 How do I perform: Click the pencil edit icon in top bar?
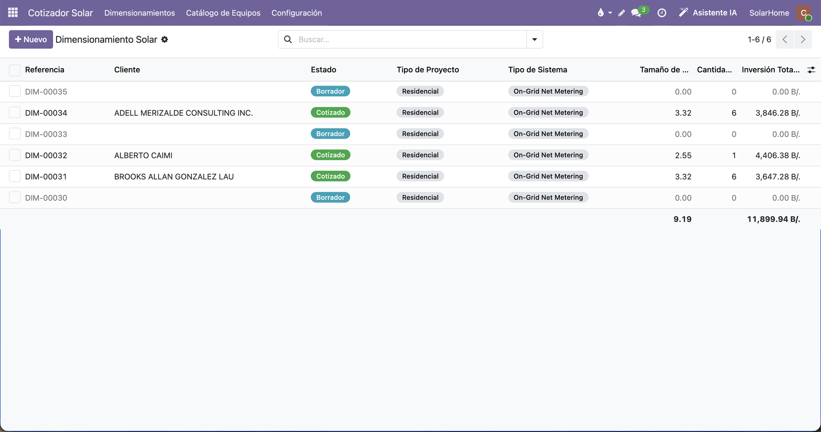[621, 13]
